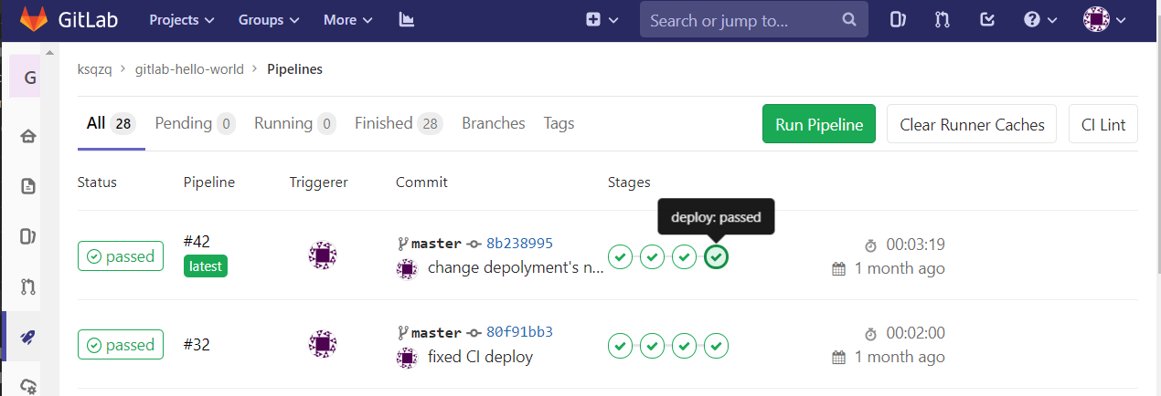Image resolution: width=1161 pixels, height=396 pixels.
Task: Open the CI Lint button
Action: point(1103,124)
